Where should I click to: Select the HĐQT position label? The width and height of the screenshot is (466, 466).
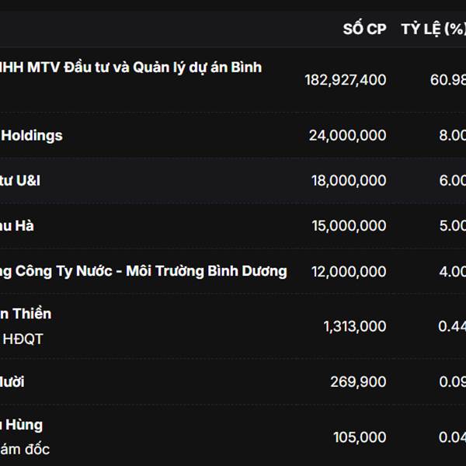pyautogui.click(x=23, y=339)
